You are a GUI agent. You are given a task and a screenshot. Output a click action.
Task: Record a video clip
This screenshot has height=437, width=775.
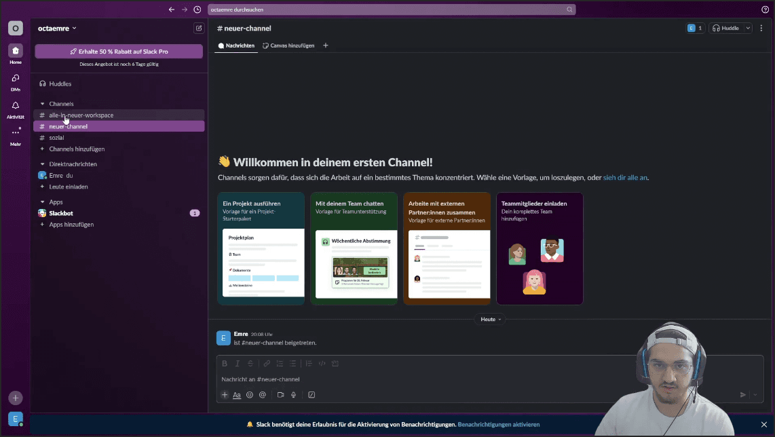coord(280,394)
